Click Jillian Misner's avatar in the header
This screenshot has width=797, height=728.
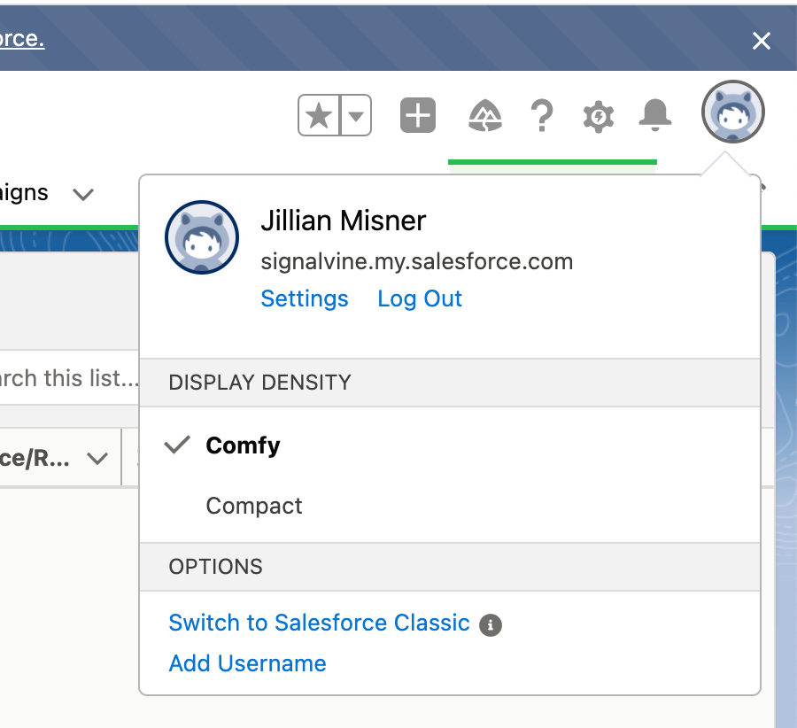coord(732,112)
